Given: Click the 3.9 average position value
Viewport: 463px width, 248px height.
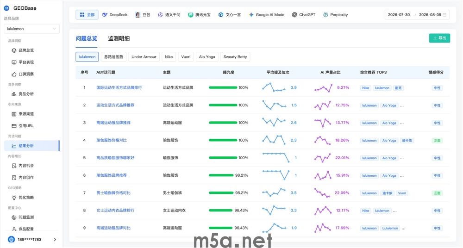Looking at the screenshot, I should tap(294, 88).
